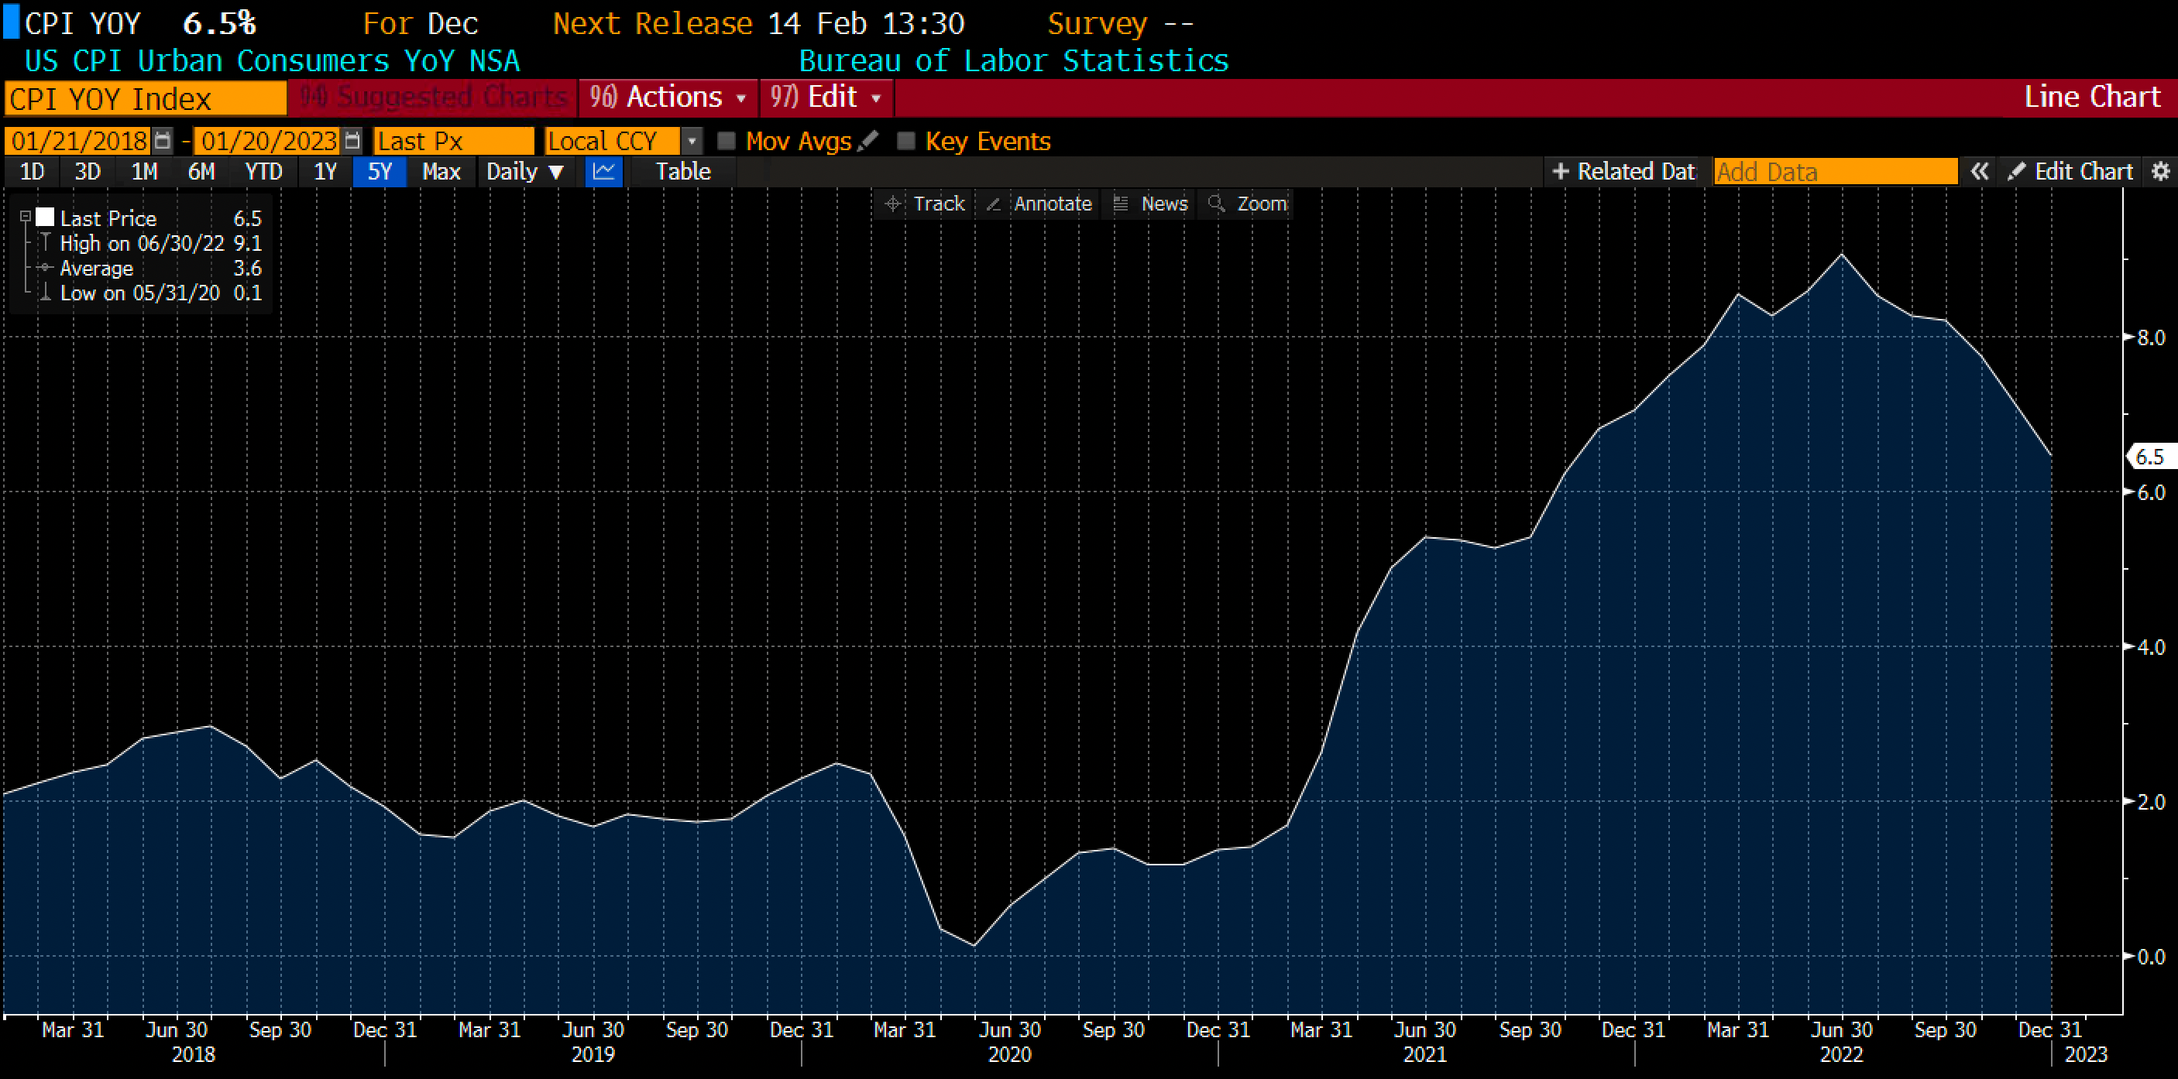Click the end date calendar icon
The width and height of the screenshot is (2178, 1079).
pos(353,140)
